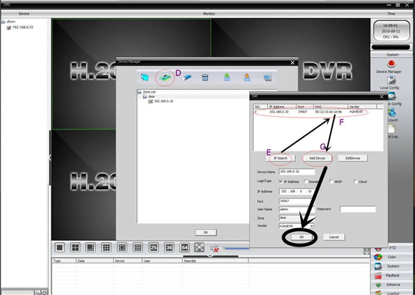Image resolution: width=415 pixels, height=295 pixels.
Task: Click the MAC column header
Action: pos(331,106)
